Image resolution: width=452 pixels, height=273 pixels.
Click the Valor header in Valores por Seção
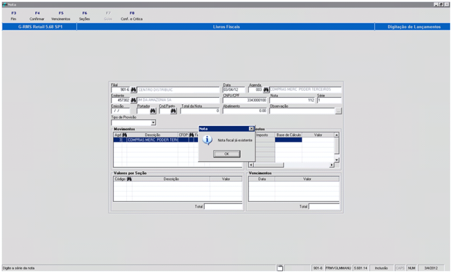(x=226, y=179)
